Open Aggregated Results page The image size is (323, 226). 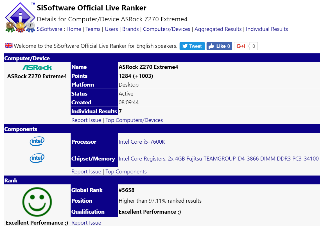[x=218, y=29]
